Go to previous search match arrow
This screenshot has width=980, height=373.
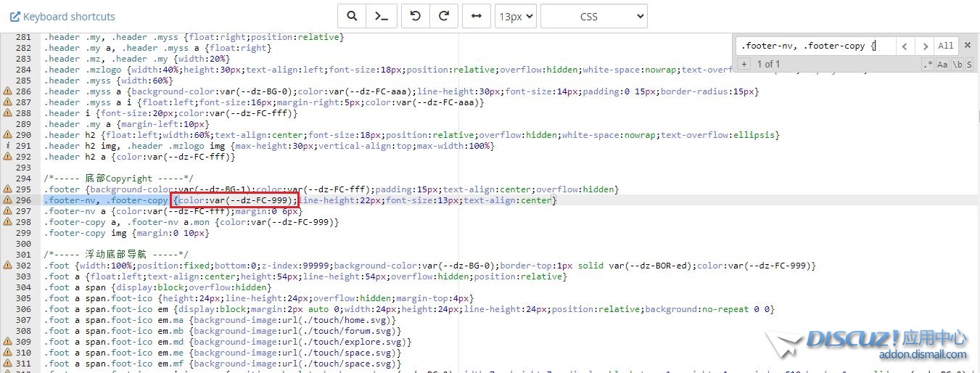[904, 46]
